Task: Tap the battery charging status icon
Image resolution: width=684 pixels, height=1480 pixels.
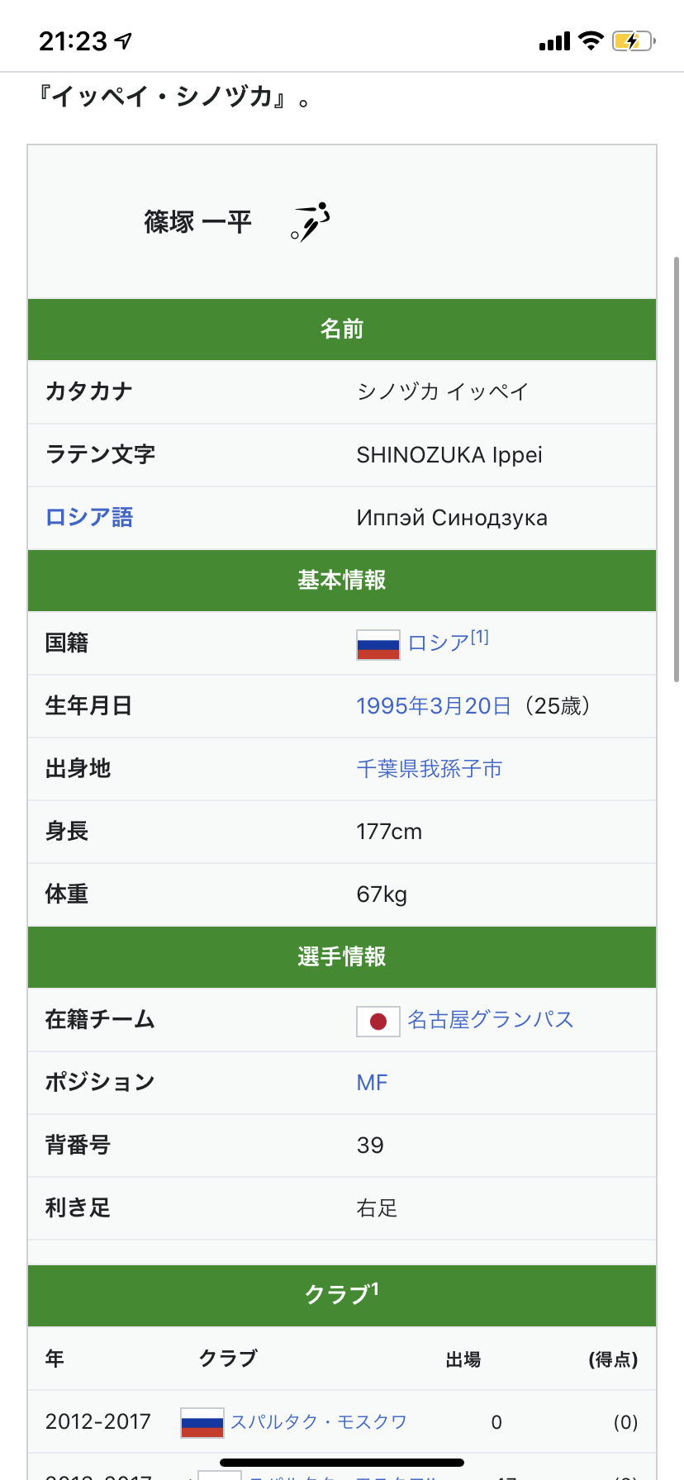Action: tap(634, 40)
